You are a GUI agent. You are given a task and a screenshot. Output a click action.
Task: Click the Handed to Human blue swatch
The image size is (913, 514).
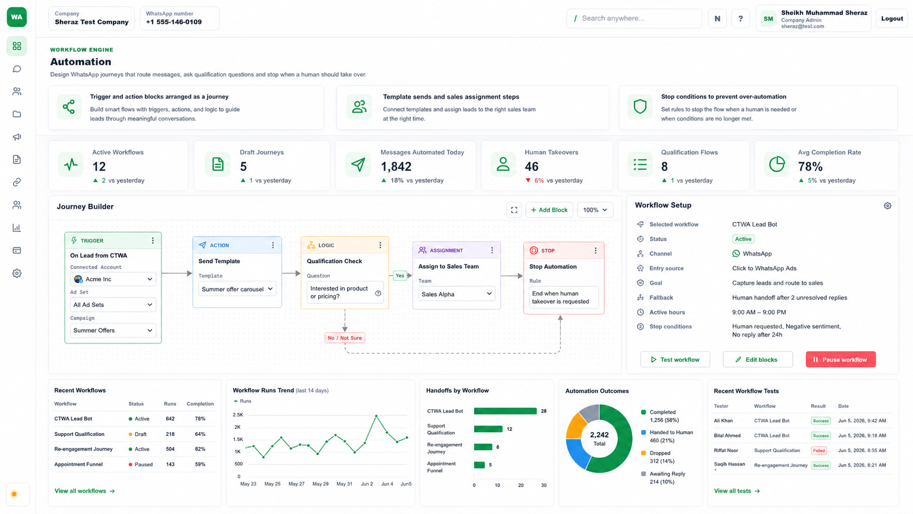pos(644,433)
